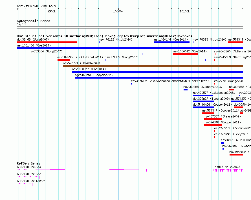The width and height of the screenshot is (251, 200).
Task: Click the nsv574350 blue bar
Action: point(237,101)
